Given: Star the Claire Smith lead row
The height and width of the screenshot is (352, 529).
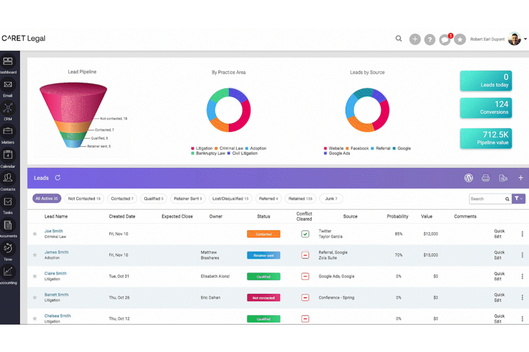Looking at the screenshot, I should coord(35,276).
